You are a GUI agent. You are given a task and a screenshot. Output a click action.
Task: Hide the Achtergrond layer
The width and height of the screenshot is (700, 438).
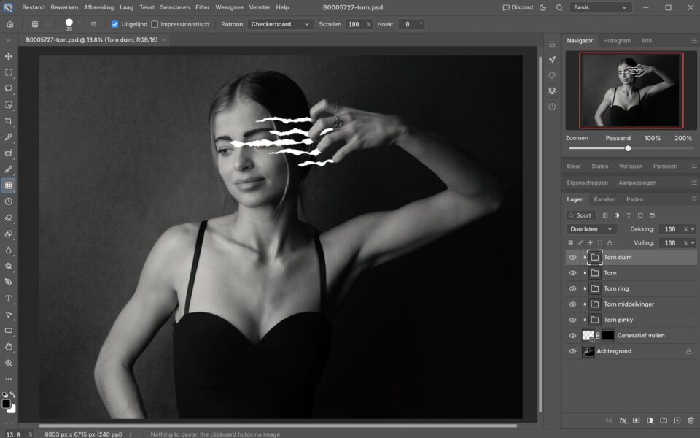click(x=573, y=351)
